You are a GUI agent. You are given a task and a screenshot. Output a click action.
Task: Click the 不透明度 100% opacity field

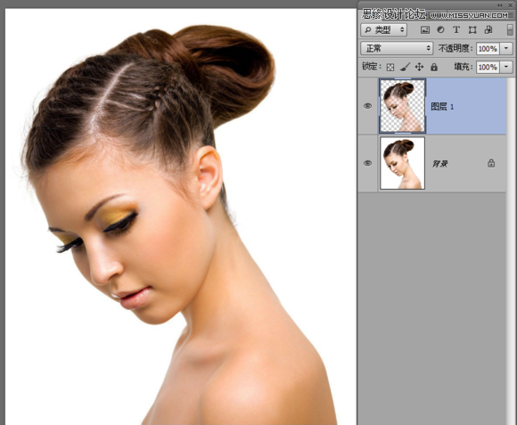tap(488, 49)
